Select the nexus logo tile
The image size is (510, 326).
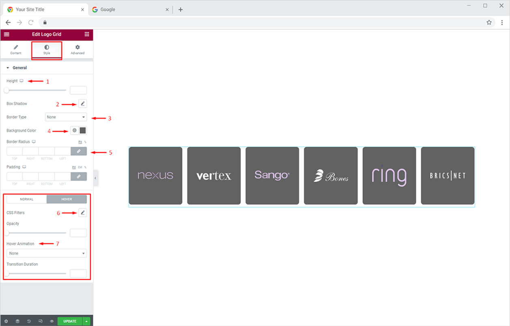[x=155, y=176]
